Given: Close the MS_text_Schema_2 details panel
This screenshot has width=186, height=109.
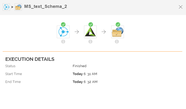Looking at the screenshot, I should pos(181,7).
